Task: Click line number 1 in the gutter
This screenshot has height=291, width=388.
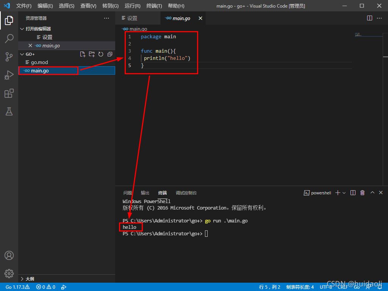Action: 130,37
